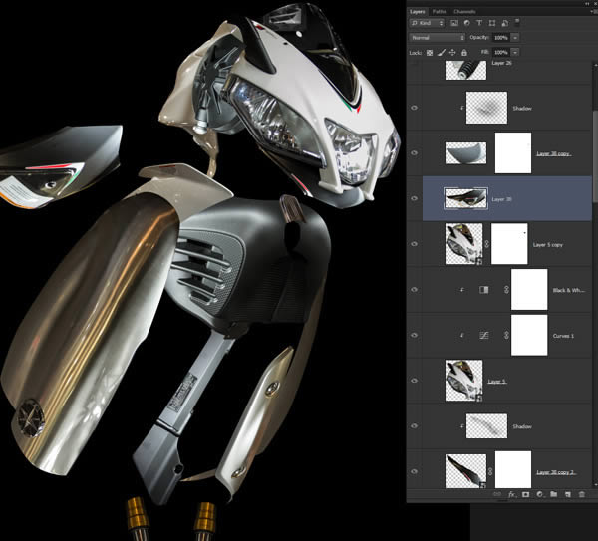Screen dimensions: 598x541
Task: Switch to the Layers tab
Action: coord(418,11)
